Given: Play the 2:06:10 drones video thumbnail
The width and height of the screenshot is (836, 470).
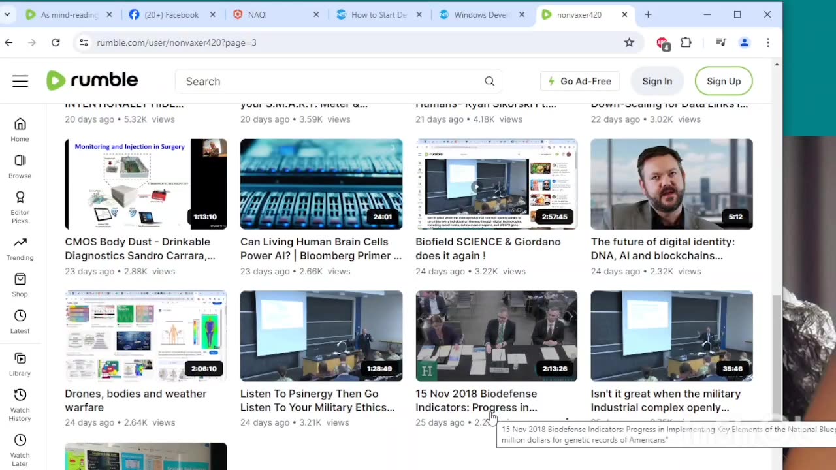Looking at the screenshot, I should tap(146, 336).
